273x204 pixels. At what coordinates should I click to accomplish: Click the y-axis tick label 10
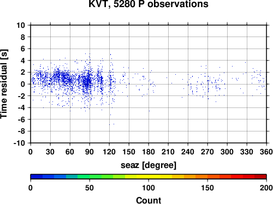tap(21, 25)
